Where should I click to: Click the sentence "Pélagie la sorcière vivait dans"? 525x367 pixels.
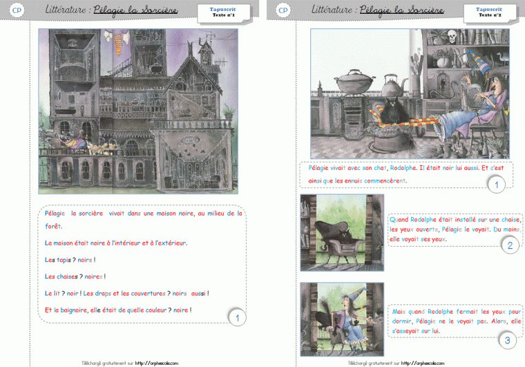[144, 214]
